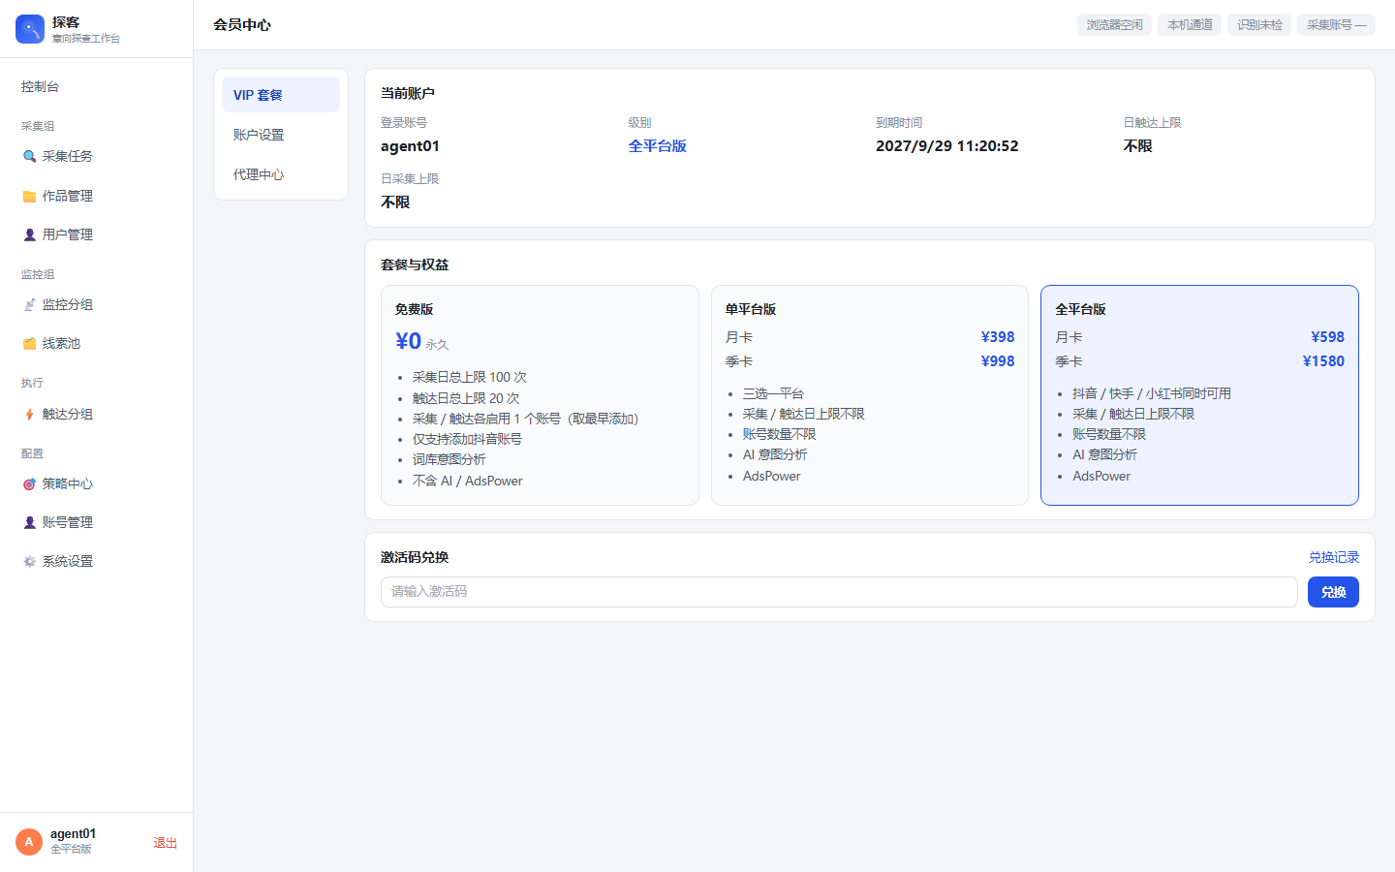Viewport: 1395px width, 872px height.
Task: Click the 本机通道 status badge
Action: [x=1190, y=24]
